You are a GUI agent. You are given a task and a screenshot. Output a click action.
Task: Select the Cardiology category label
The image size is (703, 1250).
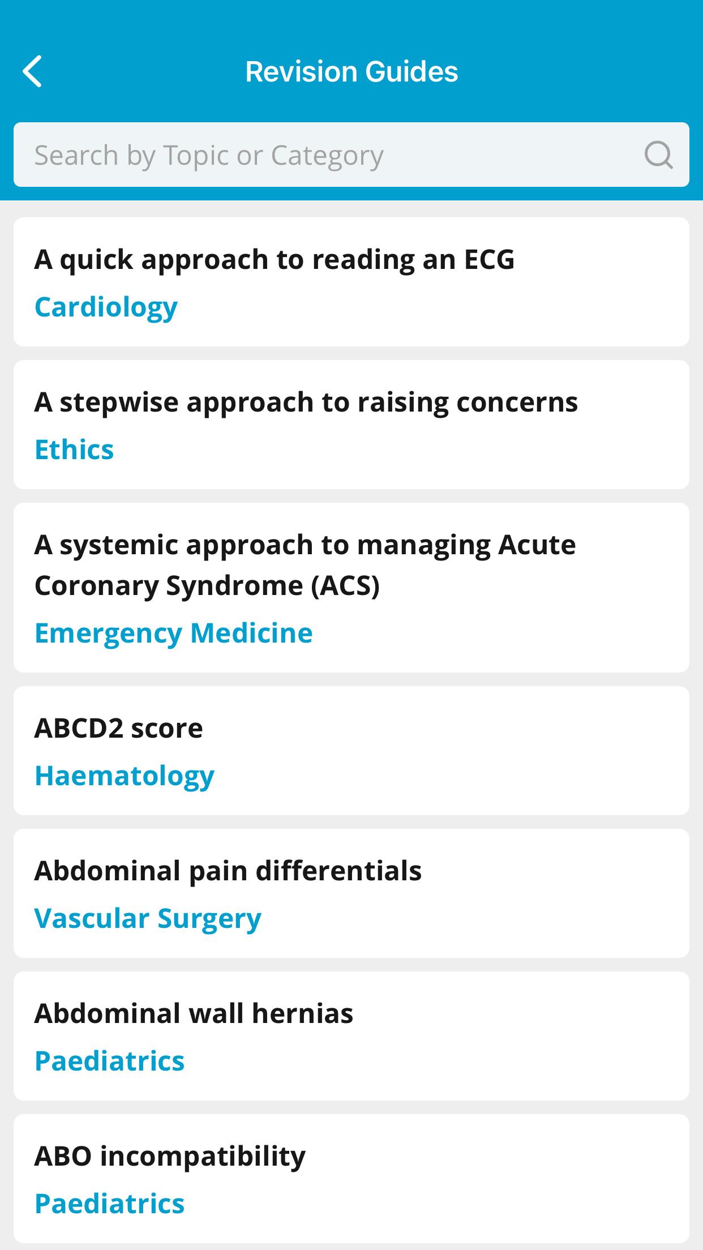(x=106, y=307)
